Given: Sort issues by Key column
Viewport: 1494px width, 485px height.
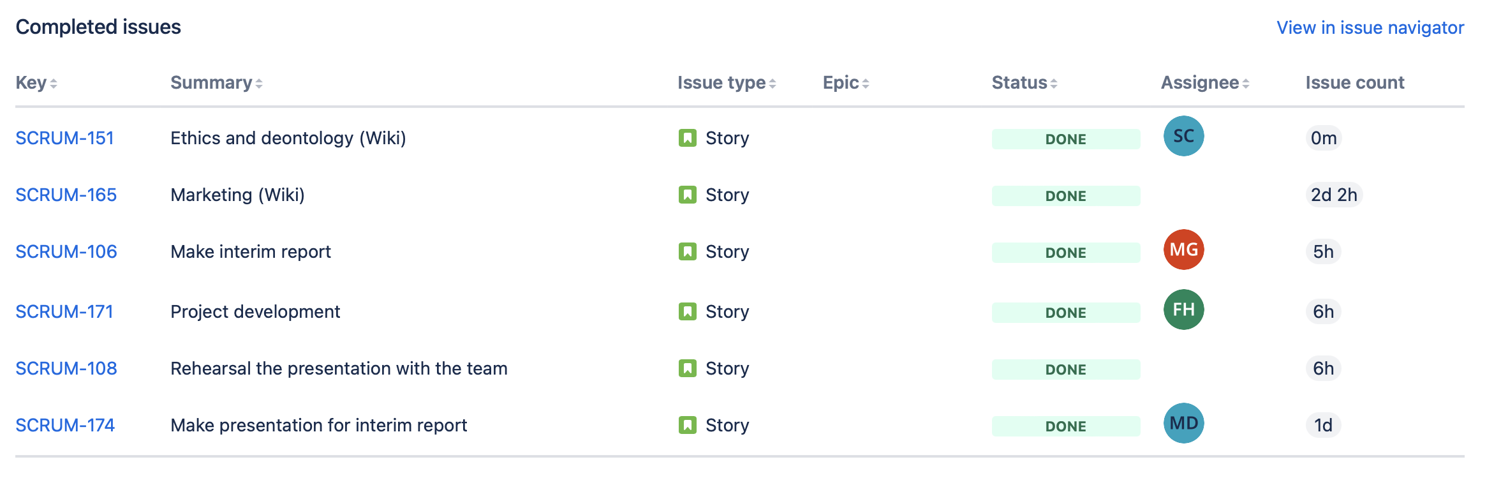Looking at the screenshot, I should pyautogui.click(x=36, y=83).
